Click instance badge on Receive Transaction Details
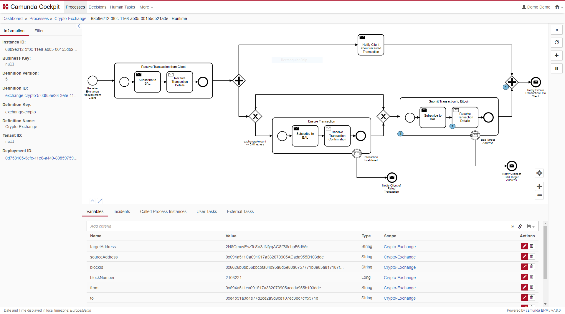 click(452, 126)
